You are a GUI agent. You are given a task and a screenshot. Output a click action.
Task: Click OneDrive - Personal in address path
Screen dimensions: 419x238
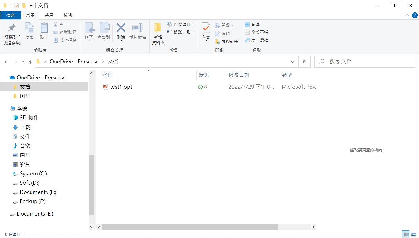[x=74, y=62]
